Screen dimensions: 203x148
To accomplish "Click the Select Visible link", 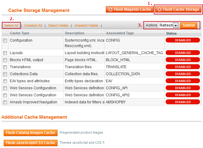I will click(58, 25).
